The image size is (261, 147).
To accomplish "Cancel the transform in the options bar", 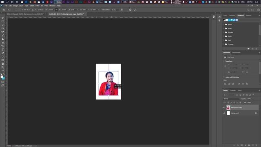I will point(130,10).
